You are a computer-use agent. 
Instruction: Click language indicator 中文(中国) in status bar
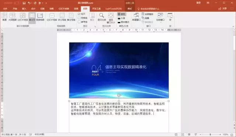39,134
